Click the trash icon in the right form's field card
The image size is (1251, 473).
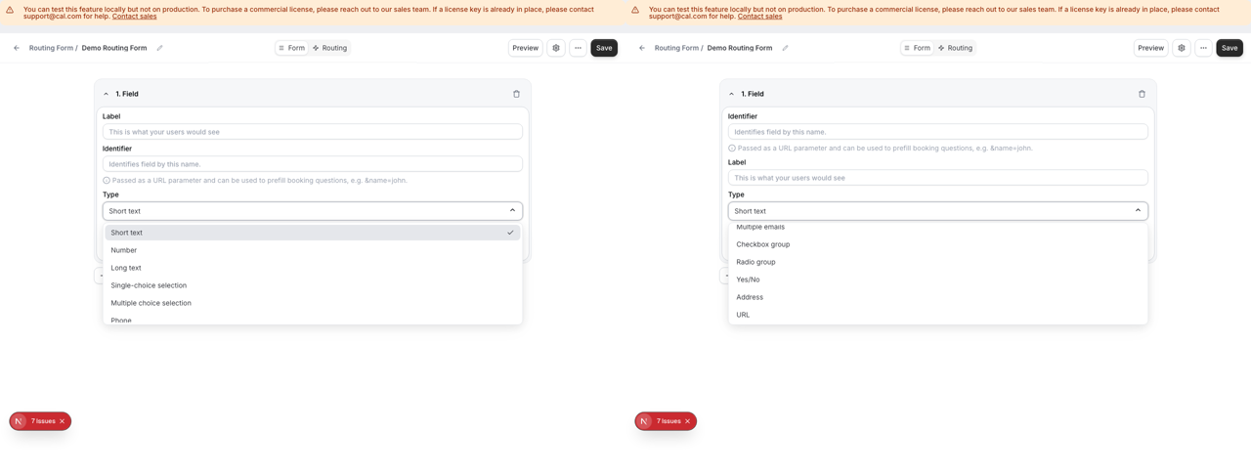click(1142, 94)
